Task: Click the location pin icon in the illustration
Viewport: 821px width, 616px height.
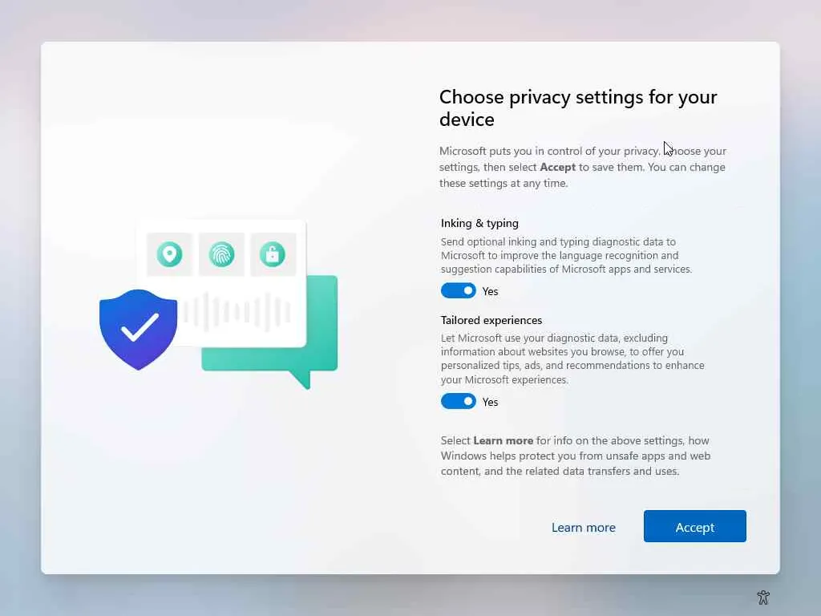Action: point(169,254)
